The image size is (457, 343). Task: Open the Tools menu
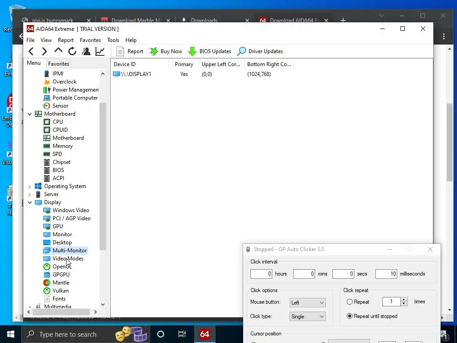click(x=113, y=40)
